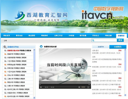
Task: Click the classroom list scrollbar up arrow
Action: pyautogui.click(x=34, y=50)
